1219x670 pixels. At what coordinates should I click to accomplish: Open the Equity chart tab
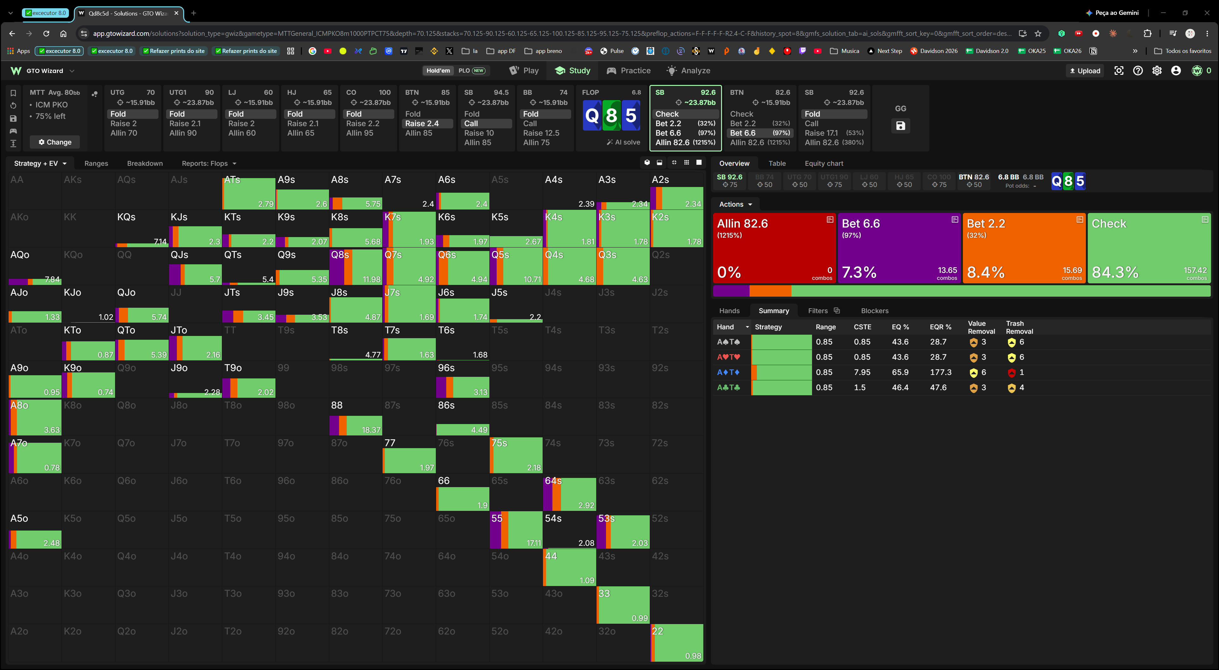(823, 163)
